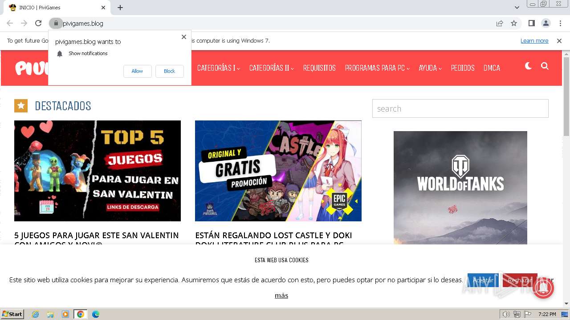Open the Chrome profile avatar icon
This screenshot has width=570, height=320.
tap(546, 23)
